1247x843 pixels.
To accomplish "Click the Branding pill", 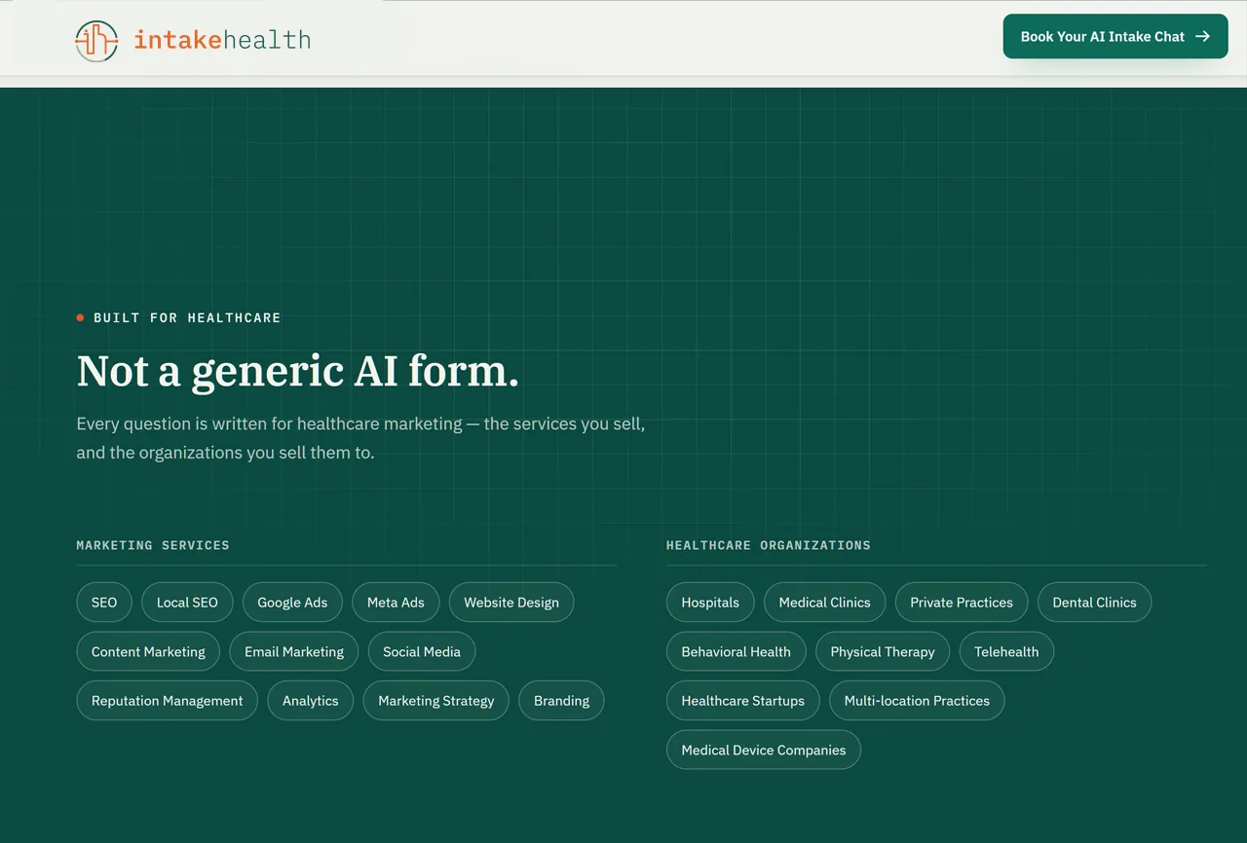I will [x=561, y=701].
